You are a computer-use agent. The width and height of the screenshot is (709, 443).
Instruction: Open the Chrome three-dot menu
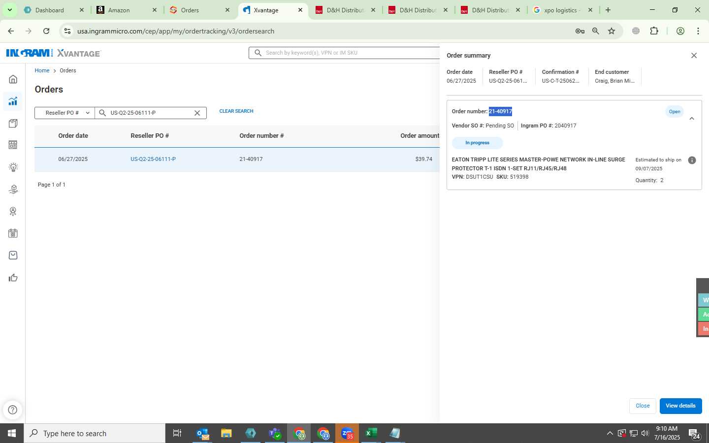[698, 31]
